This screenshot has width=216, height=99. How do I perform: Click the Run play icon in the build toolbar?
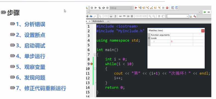coord(96,8)
